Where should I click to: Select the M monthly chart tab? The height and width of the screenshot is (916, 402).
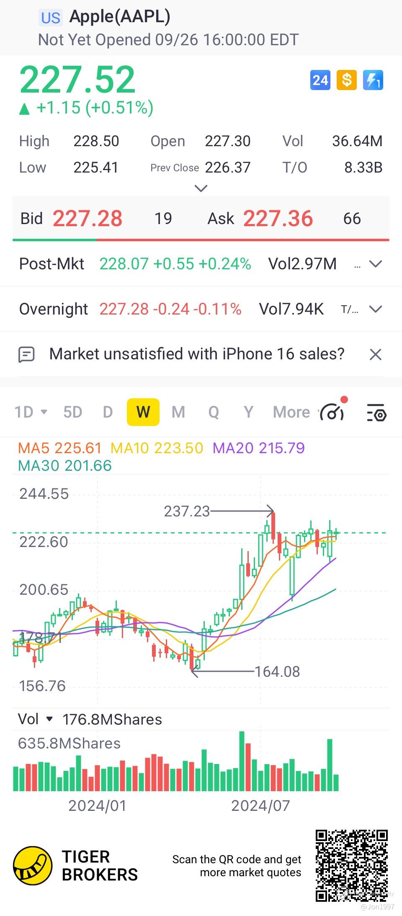click(x=178, y=412)
